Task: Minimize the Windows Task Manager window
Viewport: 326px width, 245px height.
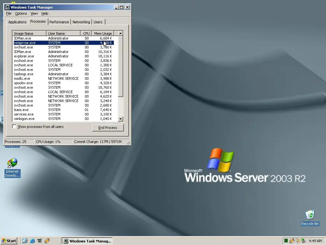Action: (116, 7)
